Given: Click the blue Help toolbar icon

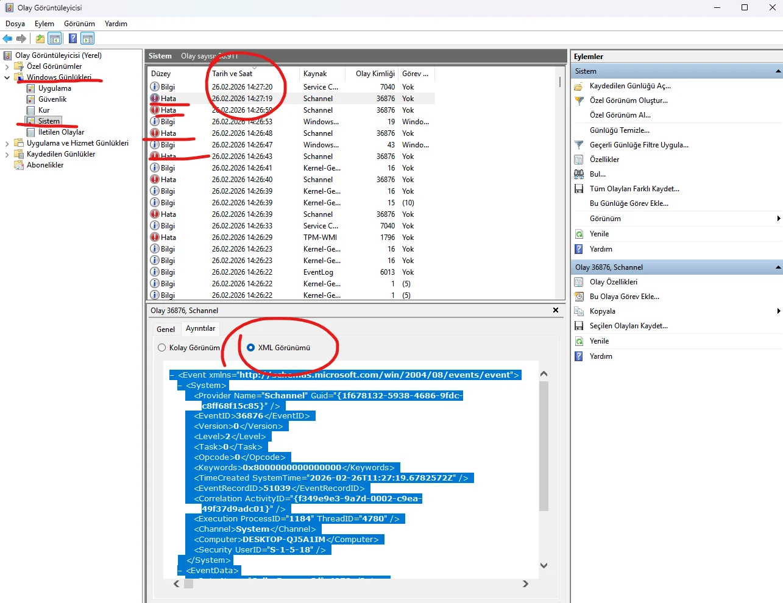Looking at the screenshot, I should [73, 39].
